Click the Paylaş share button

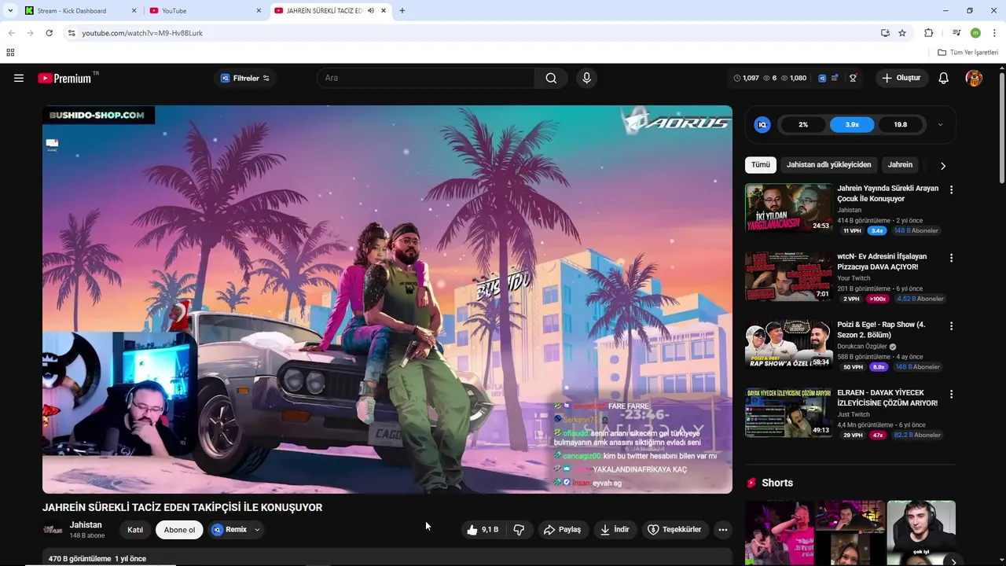pyautogui.click(x=563, y=530)
